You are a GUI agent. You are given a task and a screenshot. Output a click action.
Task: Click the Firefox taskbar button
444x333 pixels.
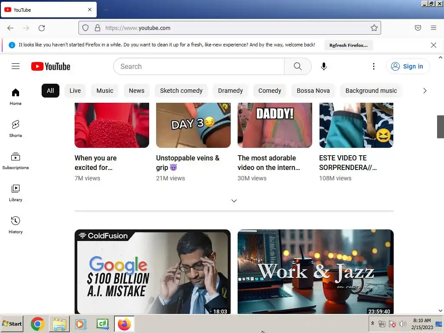pyautogui.click(x=124, y=323)
